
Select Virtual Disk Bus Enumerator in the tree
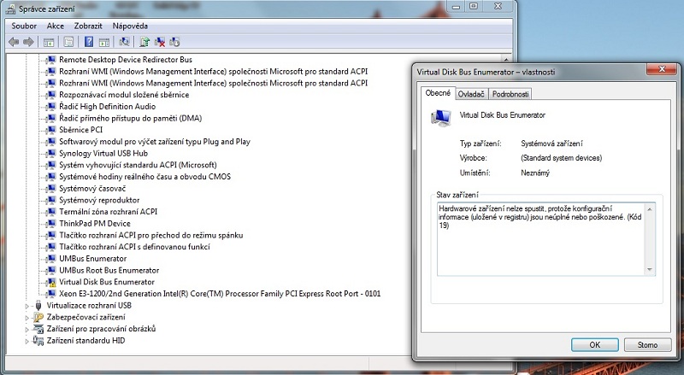tap(106, 282)
